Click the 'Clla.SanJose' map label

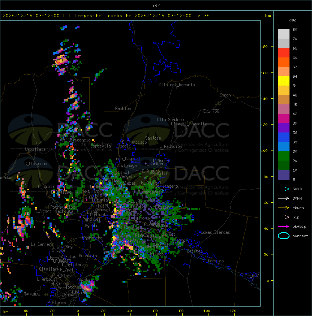tap(170, 120)
